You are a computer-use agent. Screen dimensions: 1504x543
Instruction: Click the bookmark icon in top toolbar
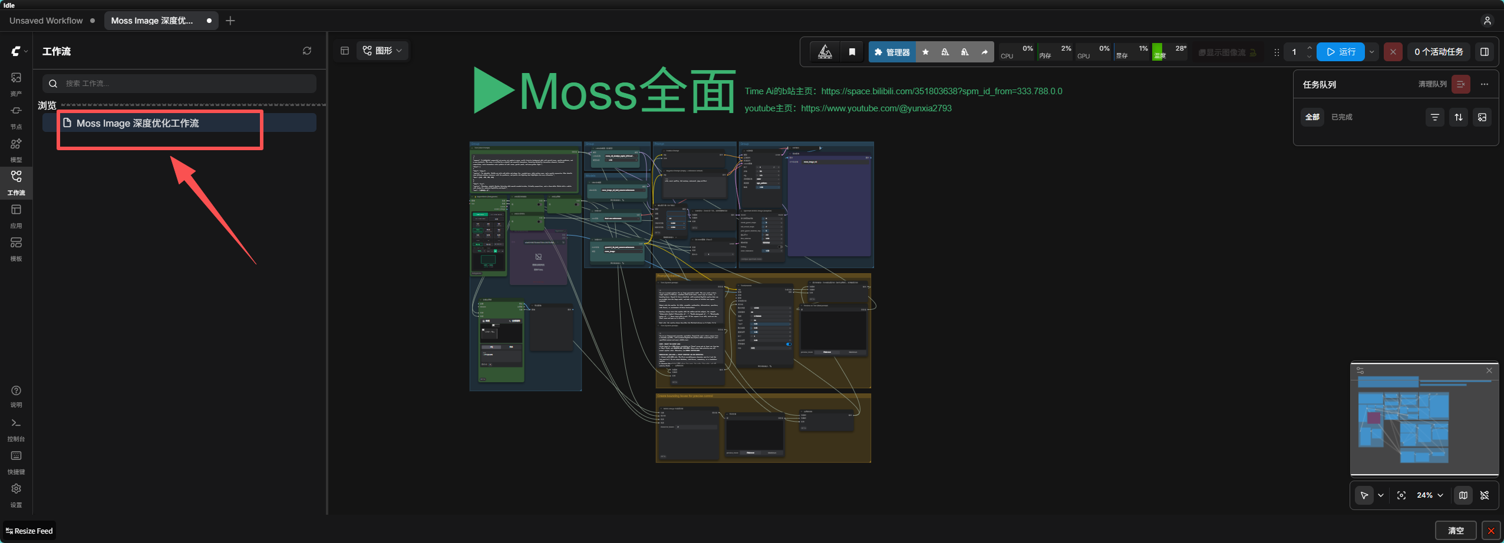pos(852,52)
